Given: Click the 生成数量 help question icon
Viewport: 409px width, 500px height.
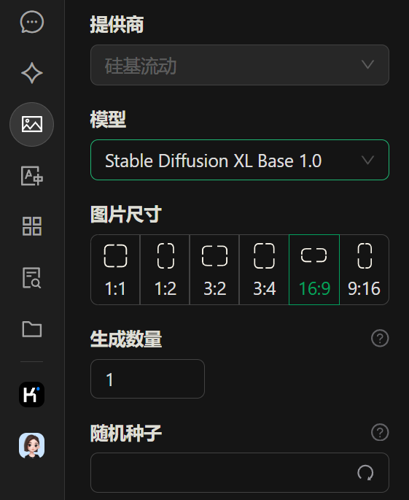Looking at the screenshot, I should [380, 339].
